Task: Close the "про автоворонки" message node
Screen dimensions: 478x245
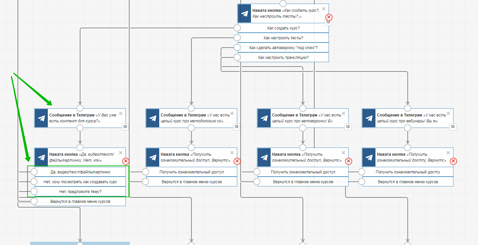Action: [343, 114]
